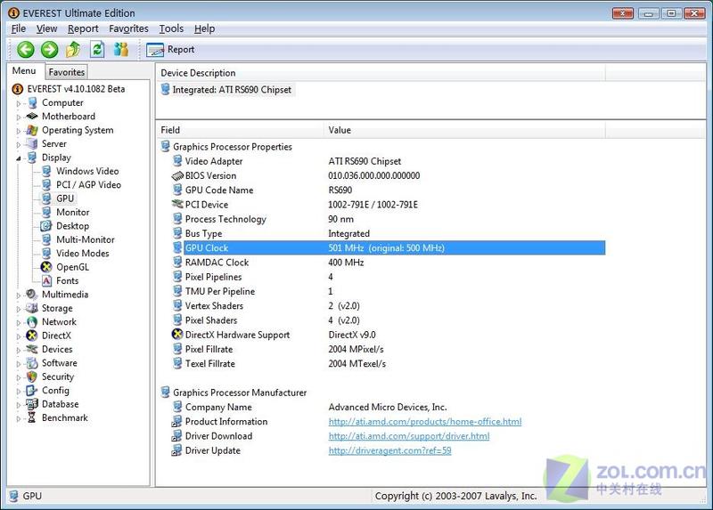713x510 pixels.
Task: Select the RAMDAC Clock row
Action: coord(389,263)
